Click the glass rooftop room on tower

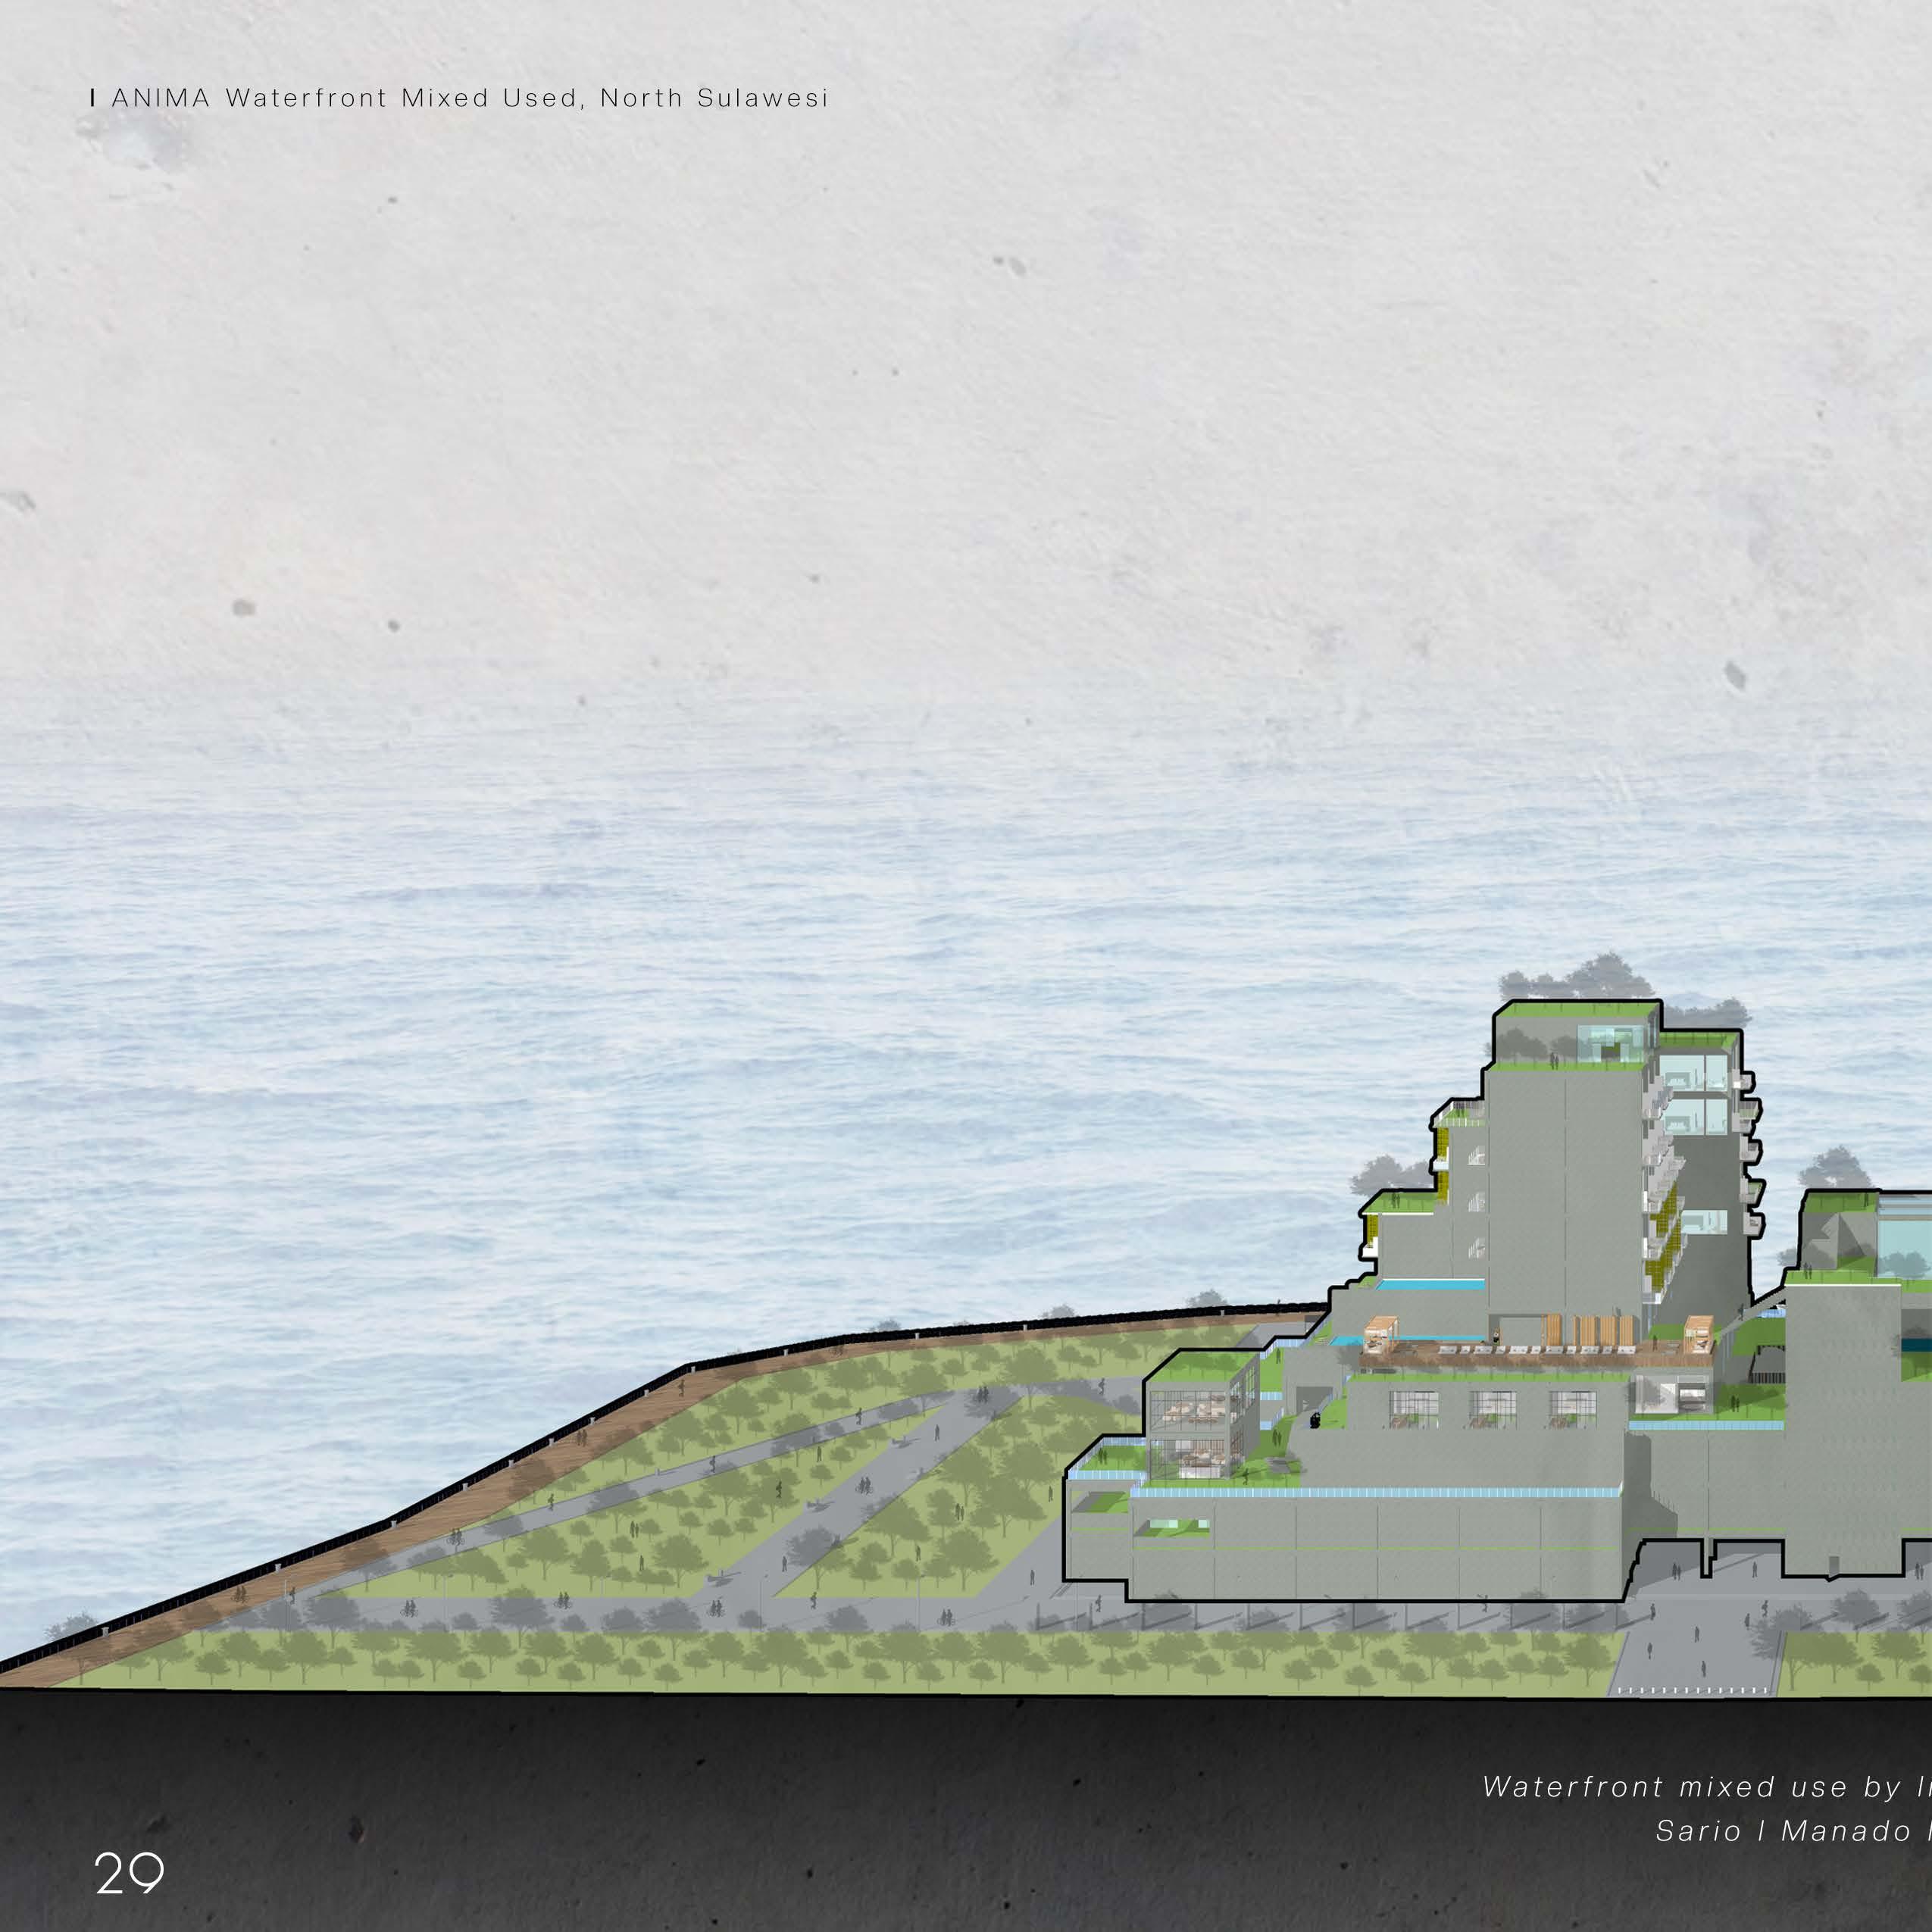coord(1610,1045)
